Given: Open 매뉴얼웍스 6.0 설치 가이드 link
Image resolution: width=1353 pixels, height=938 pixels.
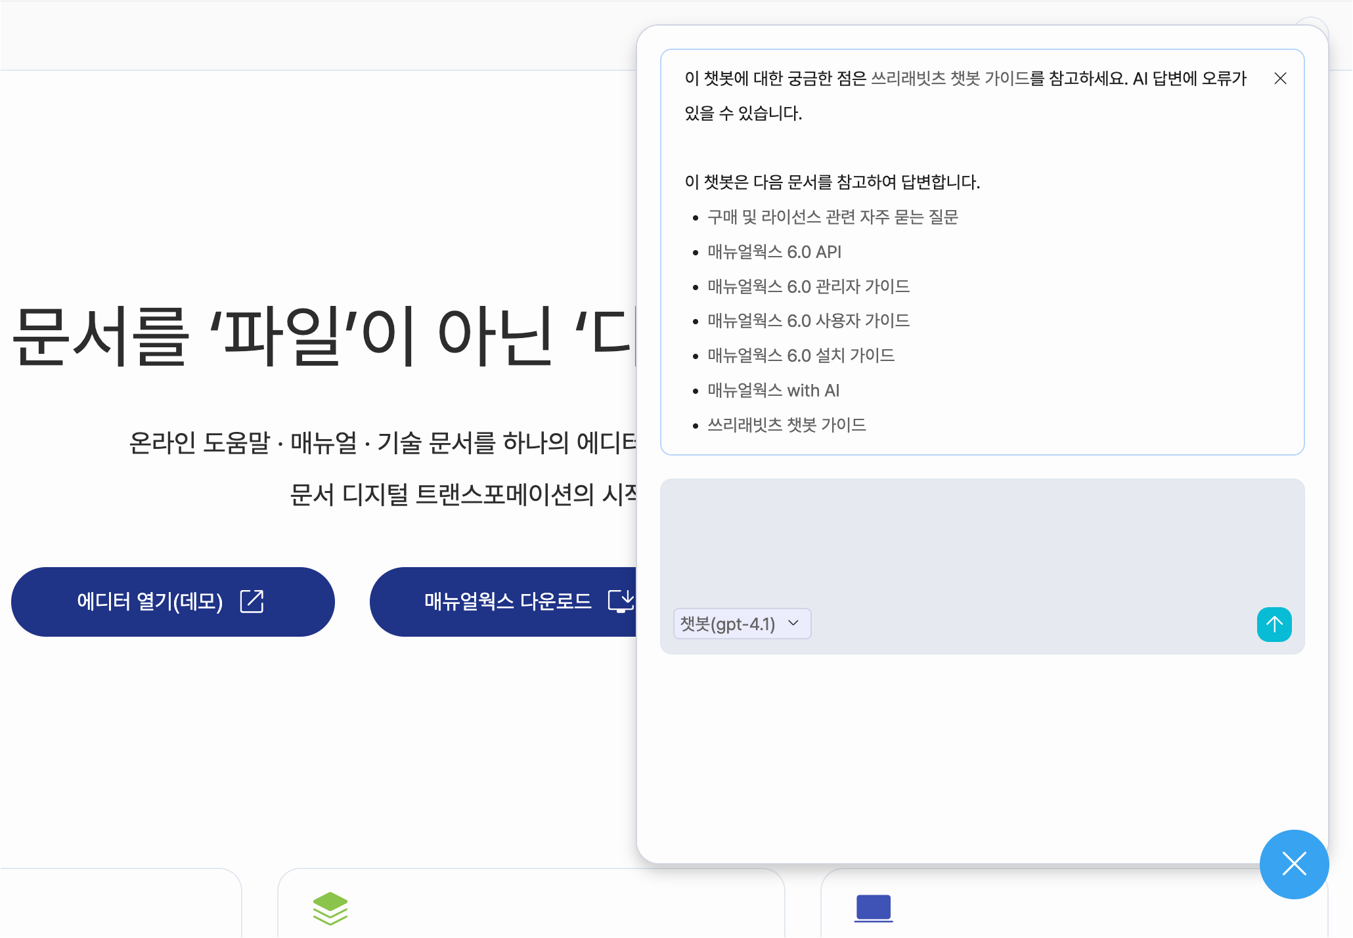Looking at the screenshot, I should coord(801,356).
